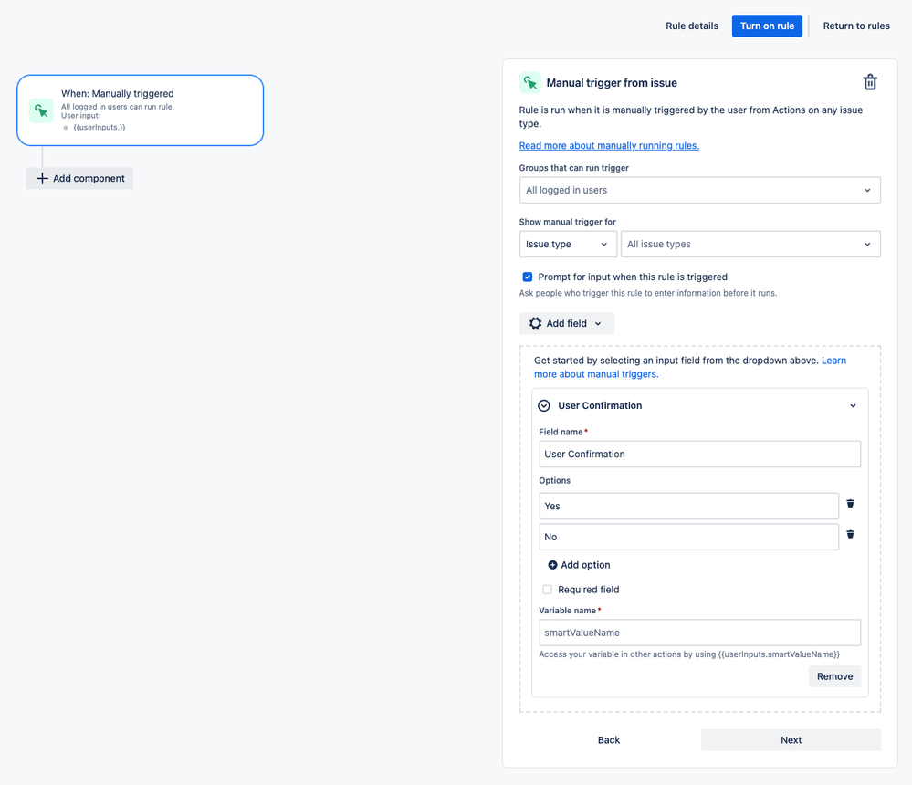The width and height of the screenshot is (912, 785).
Task: Delete the manual trigger with trash icon
Action: click(869, 82)
